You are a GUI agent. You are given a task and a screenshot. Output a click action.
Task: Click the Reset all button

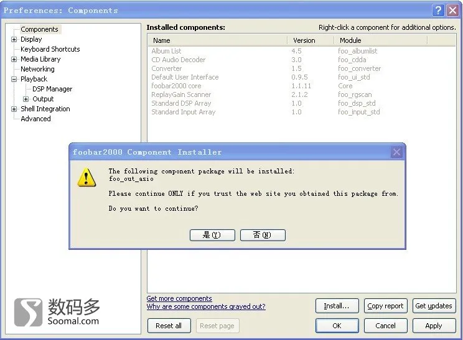tap(169, 326)
